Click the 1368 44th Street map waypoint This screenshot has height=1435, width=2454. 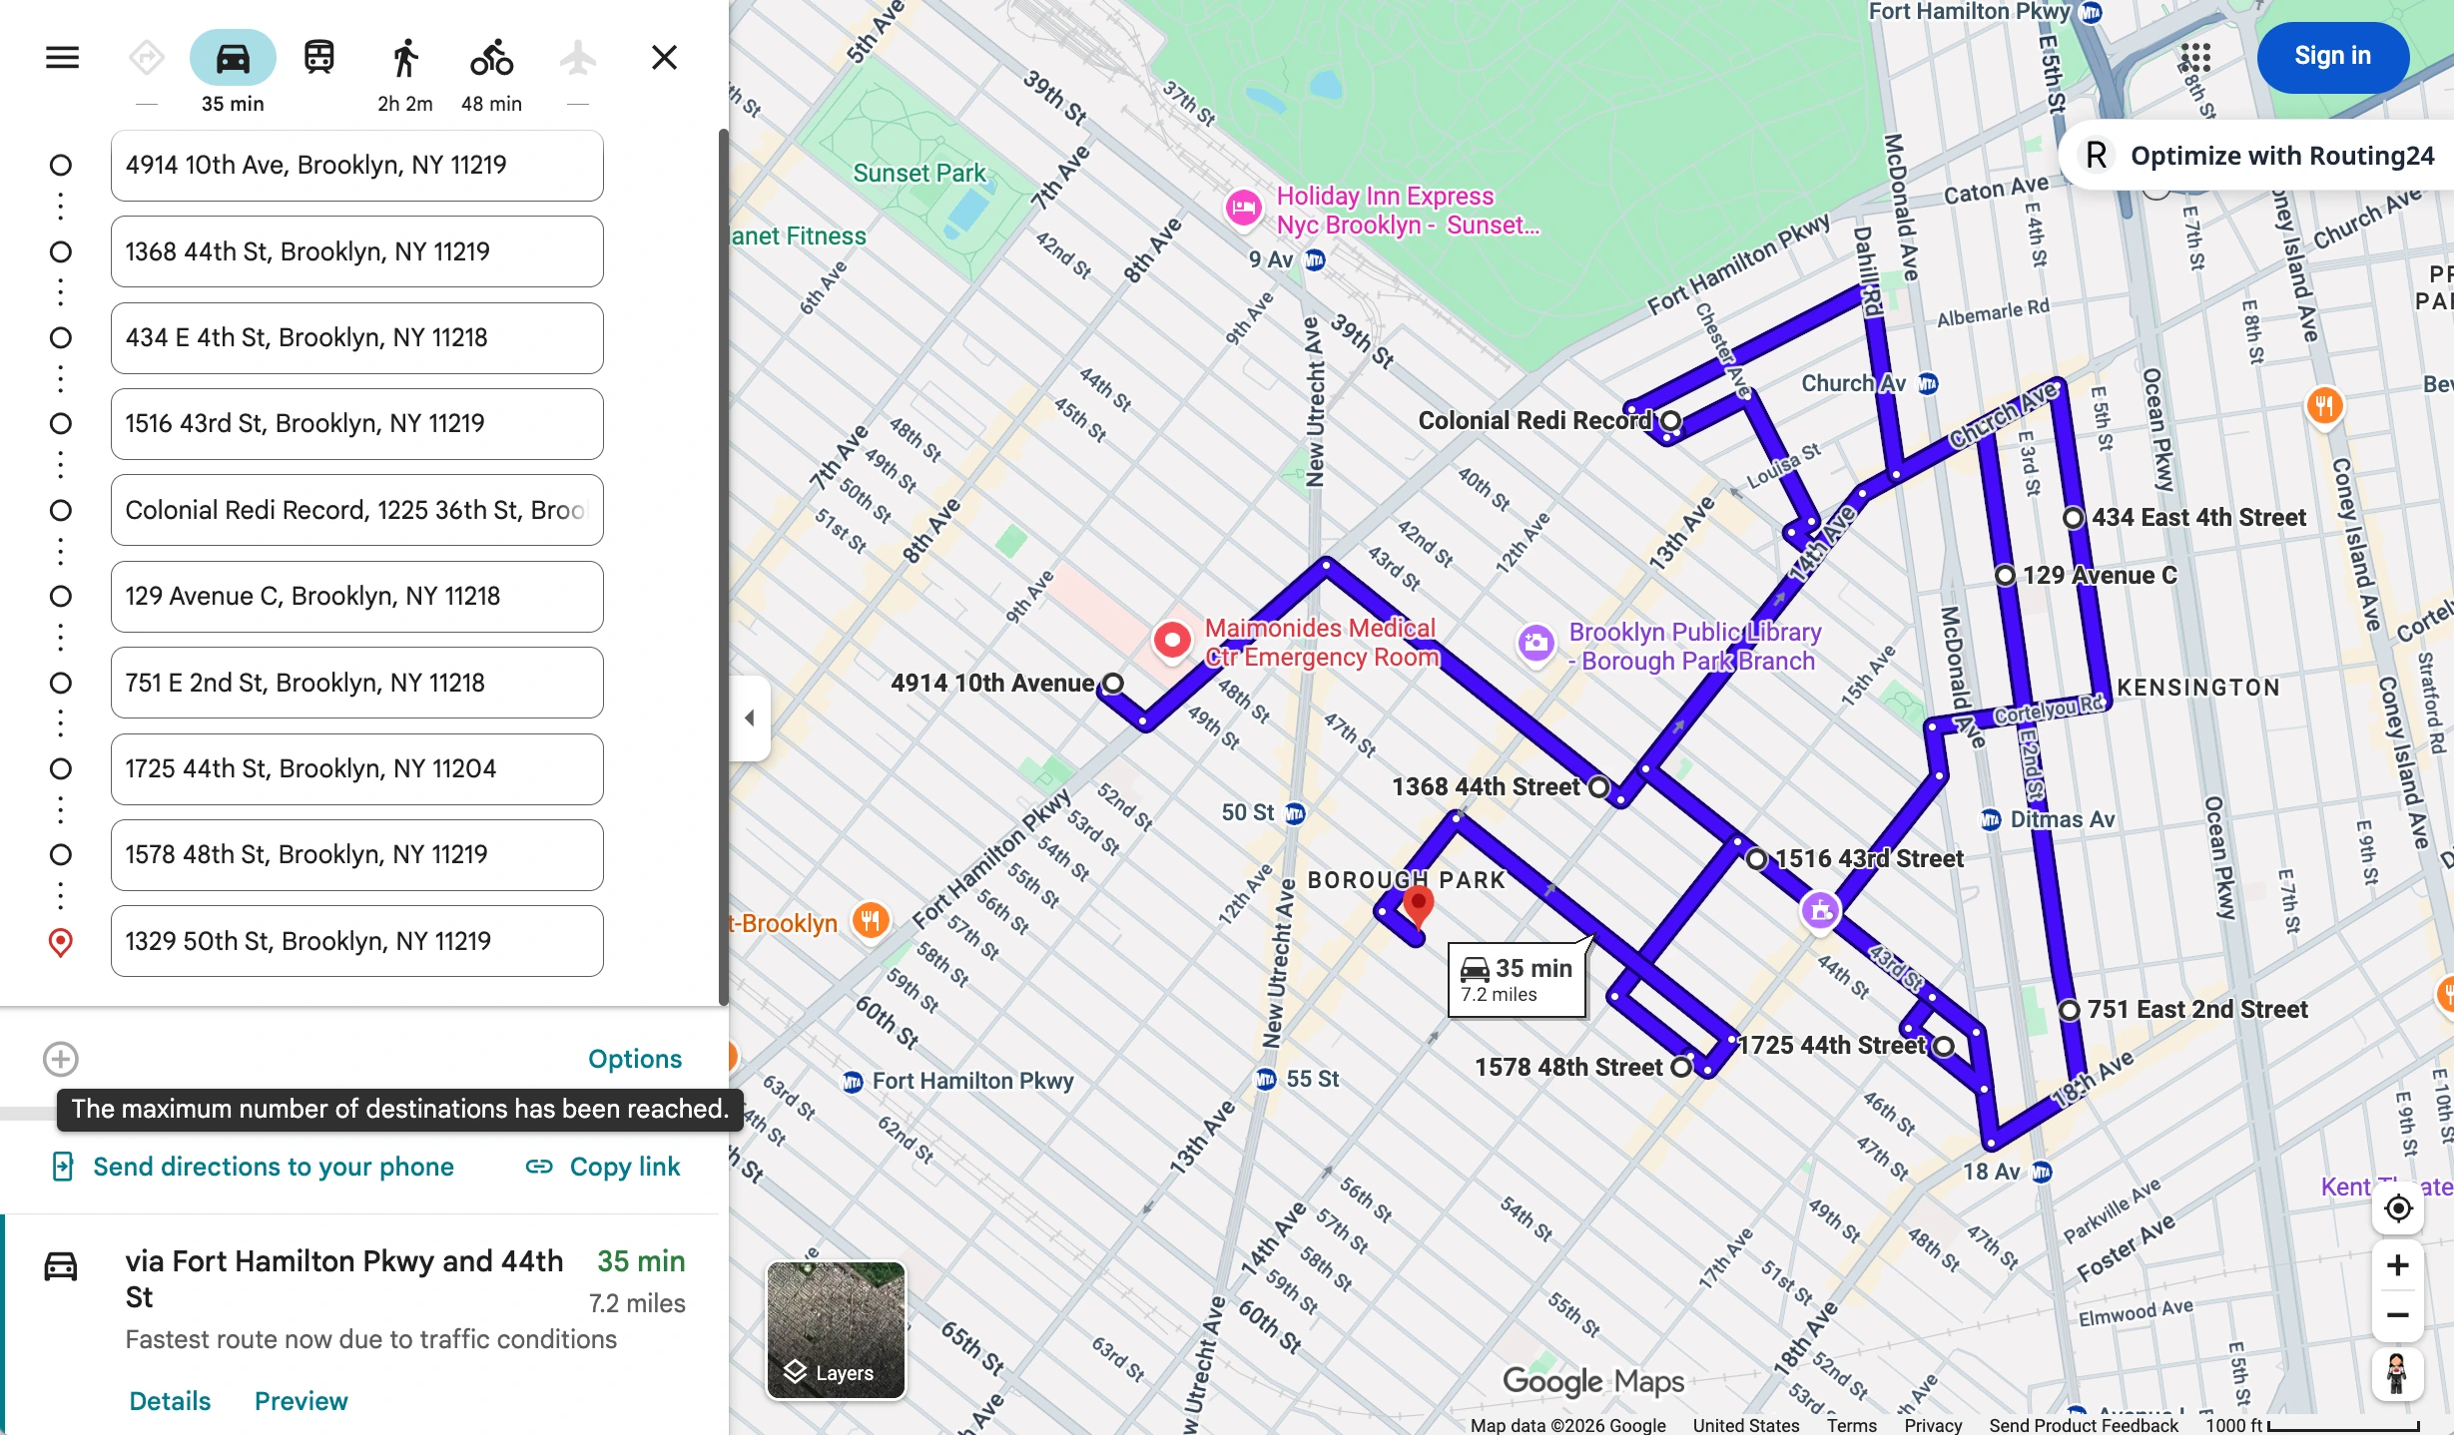point(1598,786)
